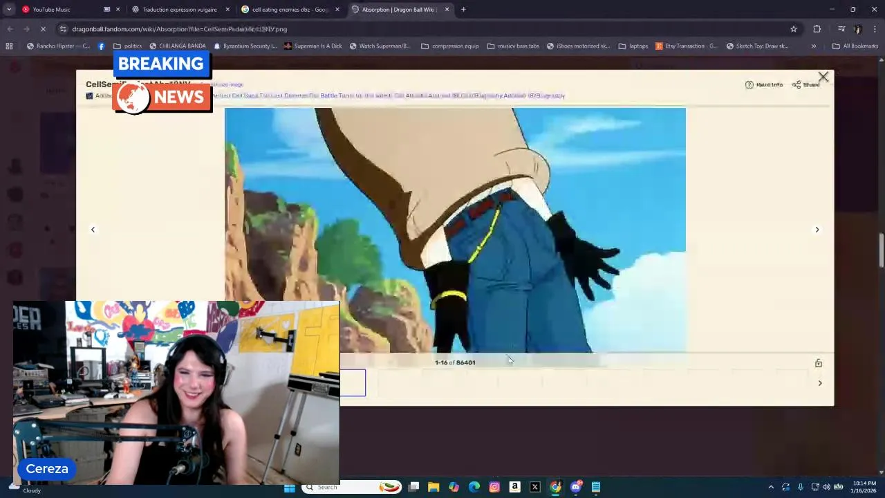Open the All Bookmarks folder
The image size is (885, 498).
[855, 46]
